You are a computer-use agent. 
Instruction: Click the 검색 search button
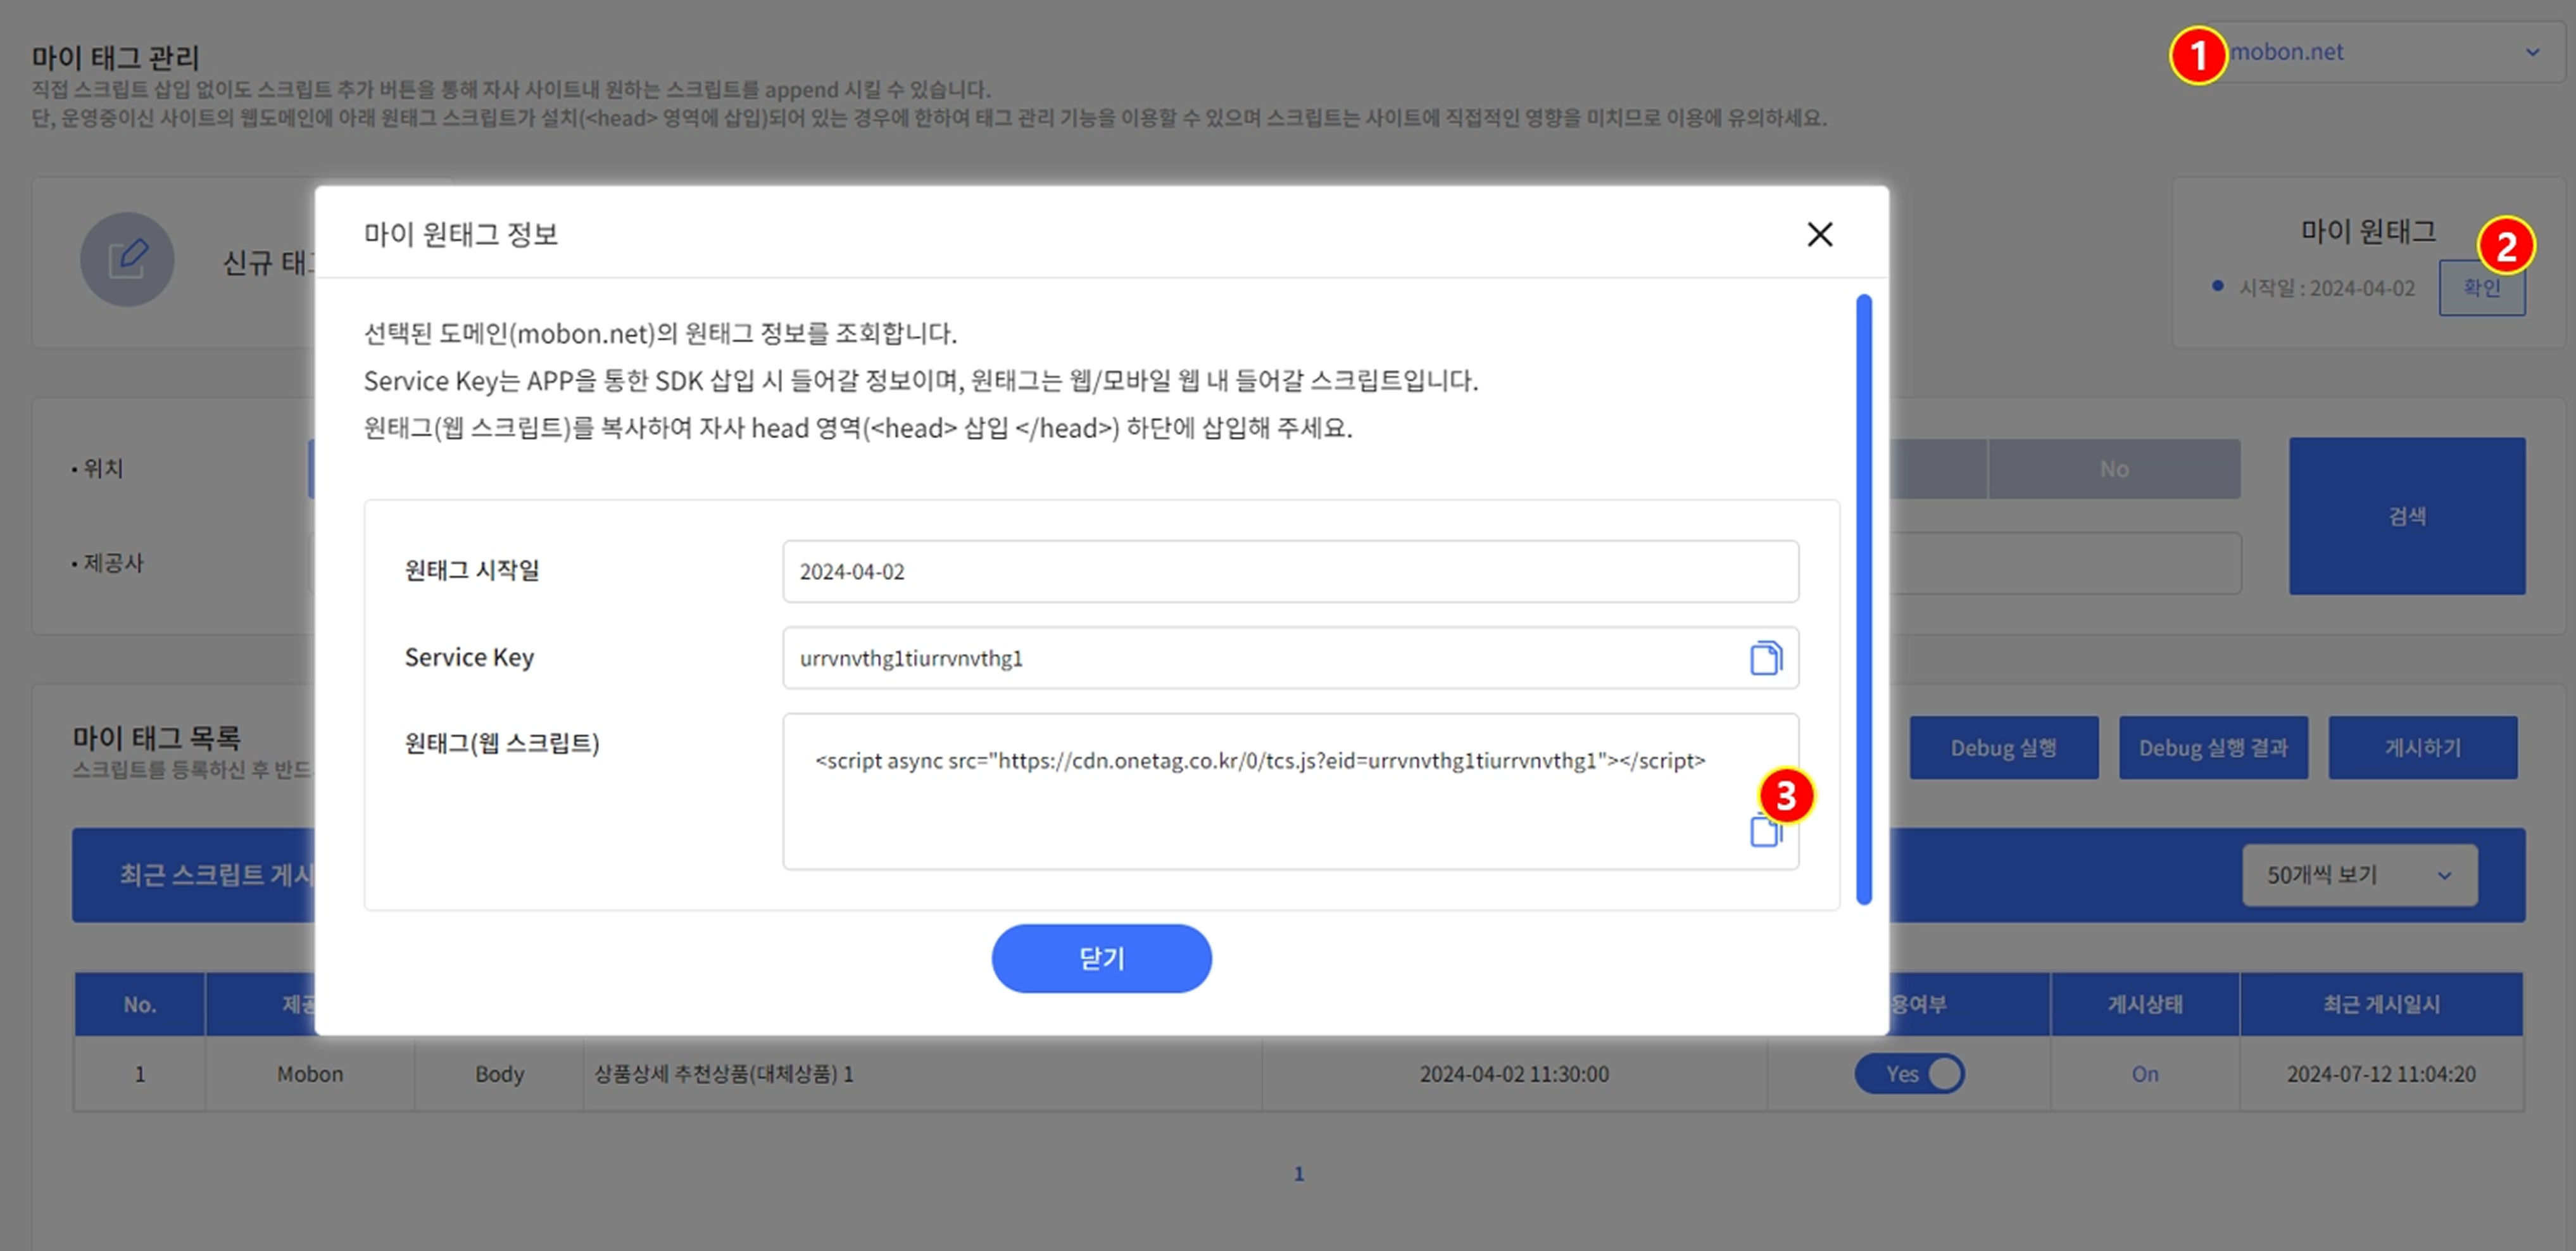pos(2406,516)
